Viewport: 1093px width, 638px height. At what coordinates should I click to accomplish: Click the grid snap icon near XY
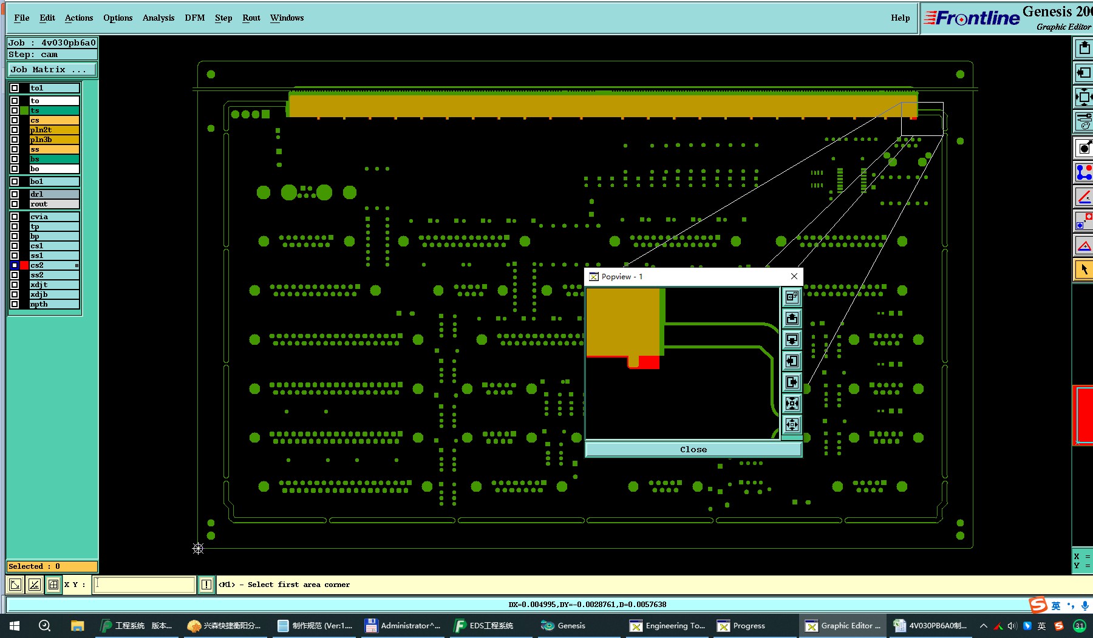53,585
